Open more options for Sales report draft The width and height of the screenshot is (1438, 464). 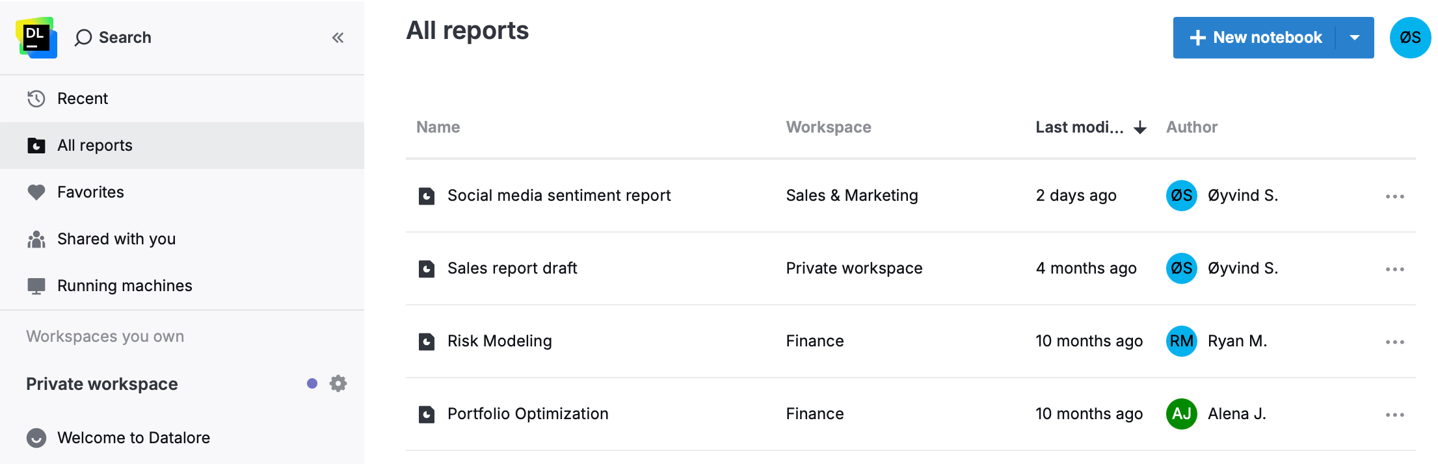1394,269
